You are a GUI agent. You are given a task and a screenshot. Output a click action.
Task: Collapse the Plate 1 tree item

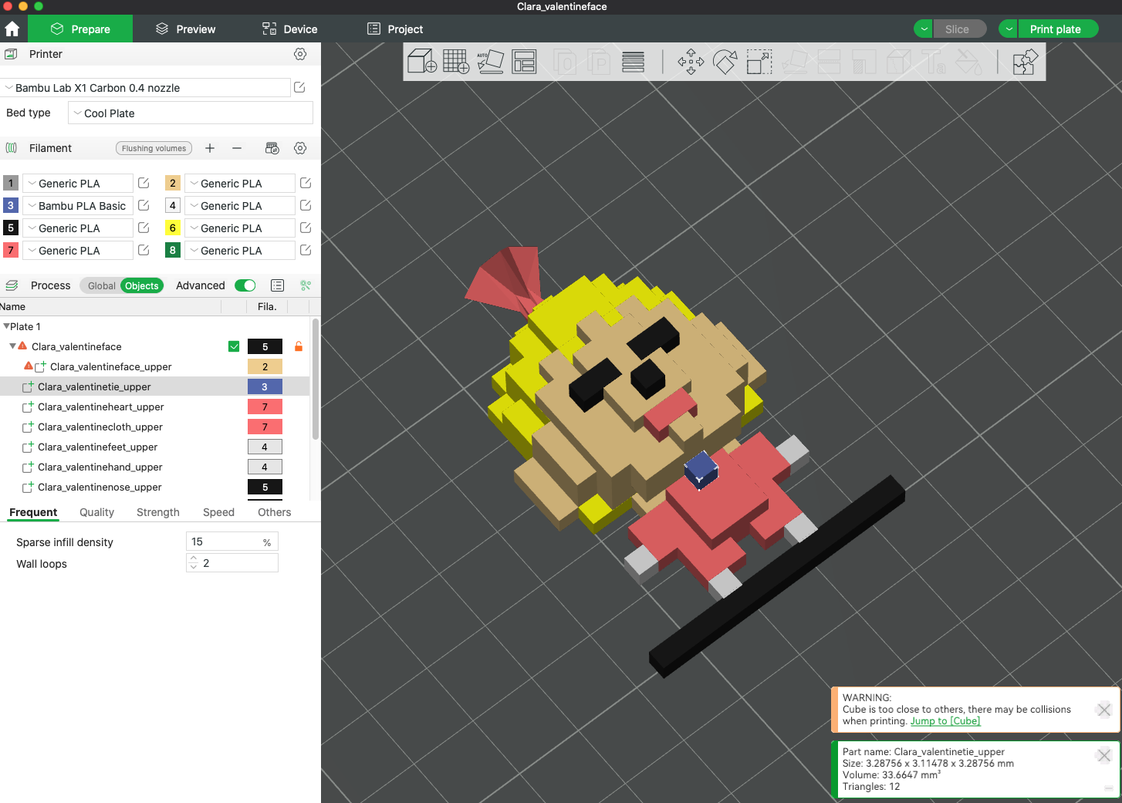tap(6, 326)
